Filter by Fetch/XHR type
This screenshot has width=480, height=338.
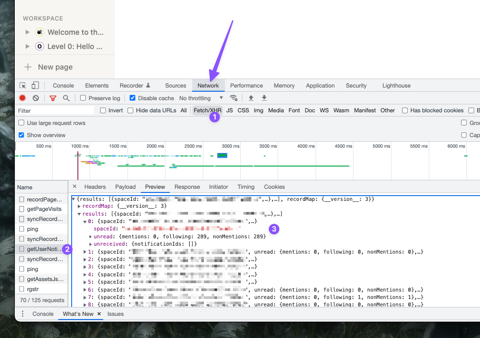point(208,110)
